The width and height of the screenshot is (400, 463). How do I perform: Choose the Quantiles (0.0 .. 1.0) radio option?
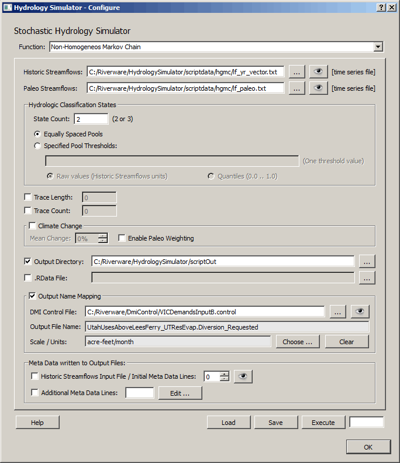211,176
